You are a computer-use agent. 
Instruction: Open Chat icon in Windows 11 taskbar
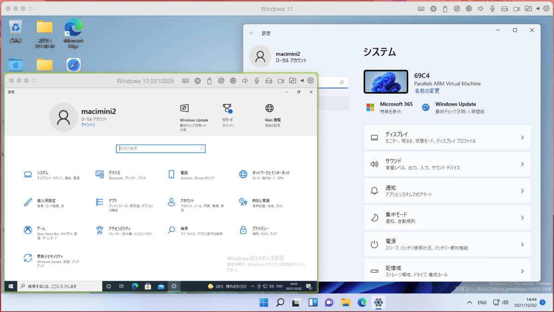point(329,302)
